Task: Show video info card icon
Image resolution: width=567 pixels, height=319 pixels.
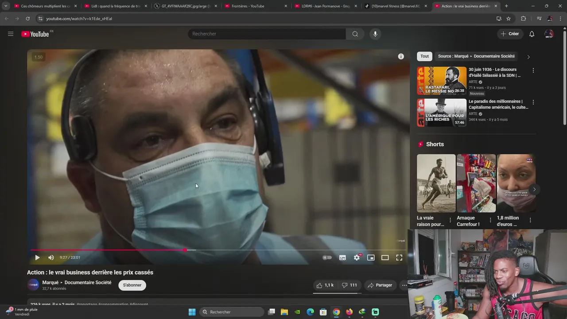Action: coord(401,56)
